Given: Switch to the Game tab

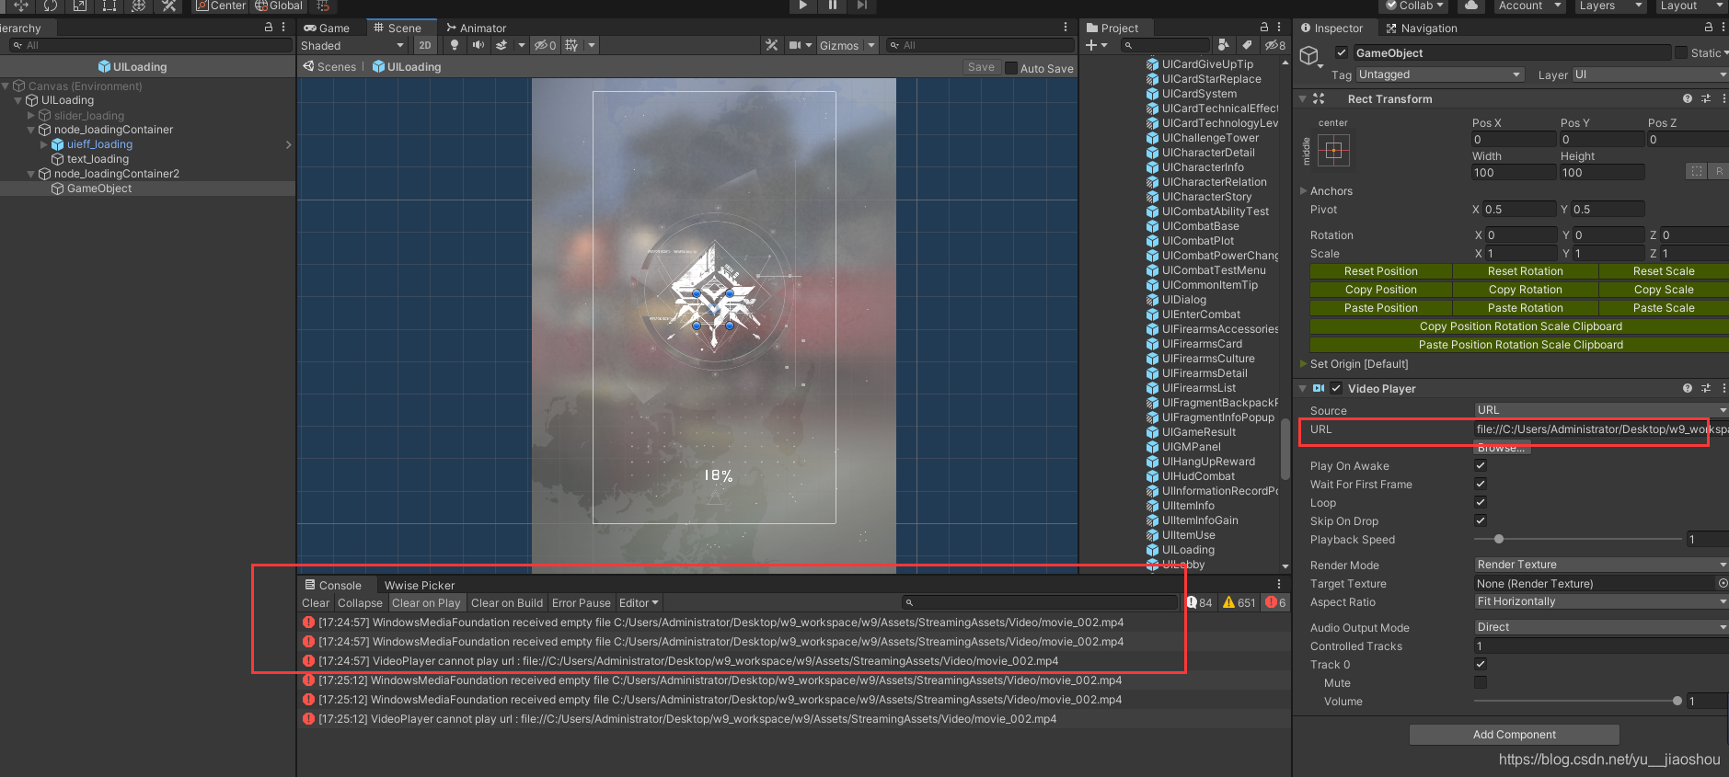Looking at the screenshot, I should coord(327,29).
